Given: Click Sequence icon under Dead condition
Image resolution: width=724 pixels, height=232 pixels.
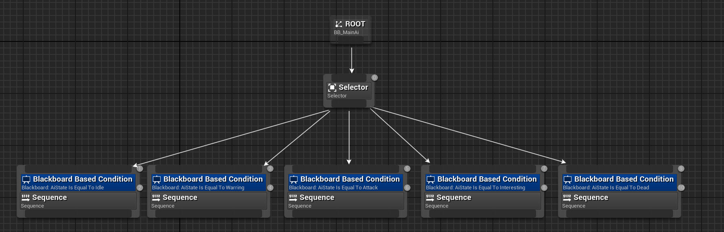Looking at the screenshot, I should pyautogui.click(x=567, y=198).
